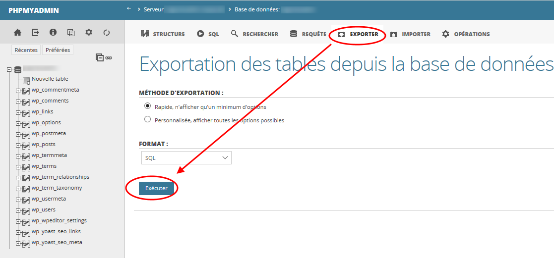Select Rapide export method
The width and height of the screenshot is (554, 258).
(148, 106)
